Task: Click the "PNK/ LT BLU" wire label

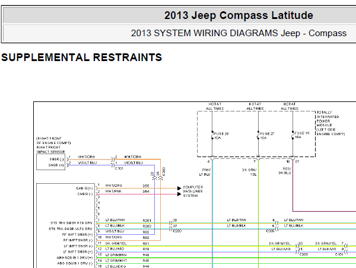Action: point(206,172)
